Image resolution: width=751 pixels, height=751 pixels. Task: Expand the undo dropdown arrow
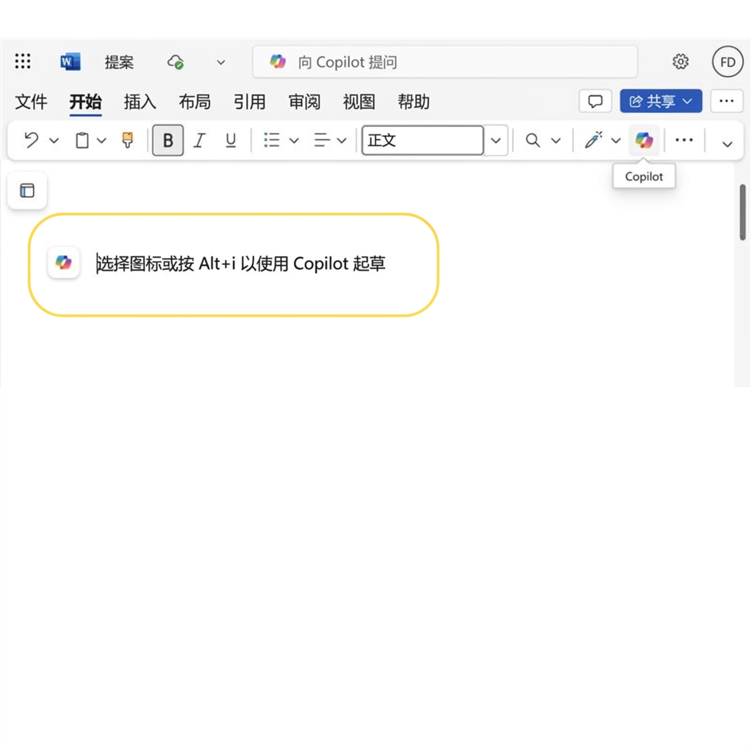(54, 141)
